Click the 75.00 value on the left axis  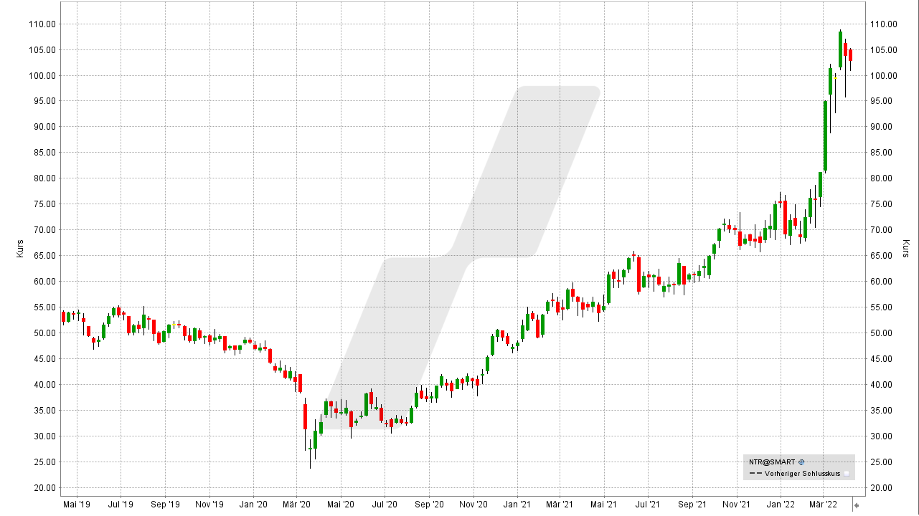[45, 204]
